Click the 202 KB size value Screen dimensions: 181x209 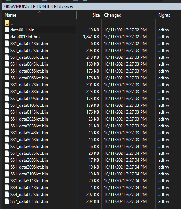pyautogui.click(x=93, y=201)
